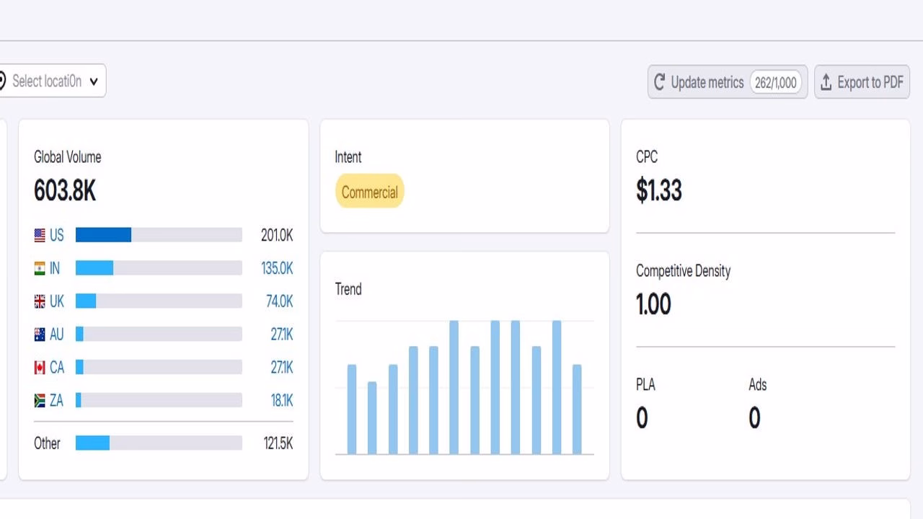Click the UK flag icon
Image resolution: width=923 pixels, height=519 pixels.
pyautogui.click(x=40, y=301)
